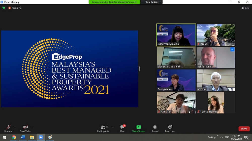This screenshot has height=141, width=252.
Task: Open Windows Start menu
Action: pos(5,137)
